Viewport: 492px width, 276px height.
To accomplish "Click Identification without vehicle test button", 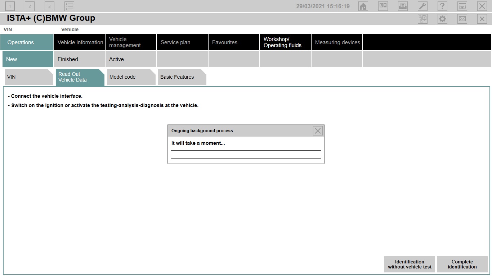I will click(410, 264).
